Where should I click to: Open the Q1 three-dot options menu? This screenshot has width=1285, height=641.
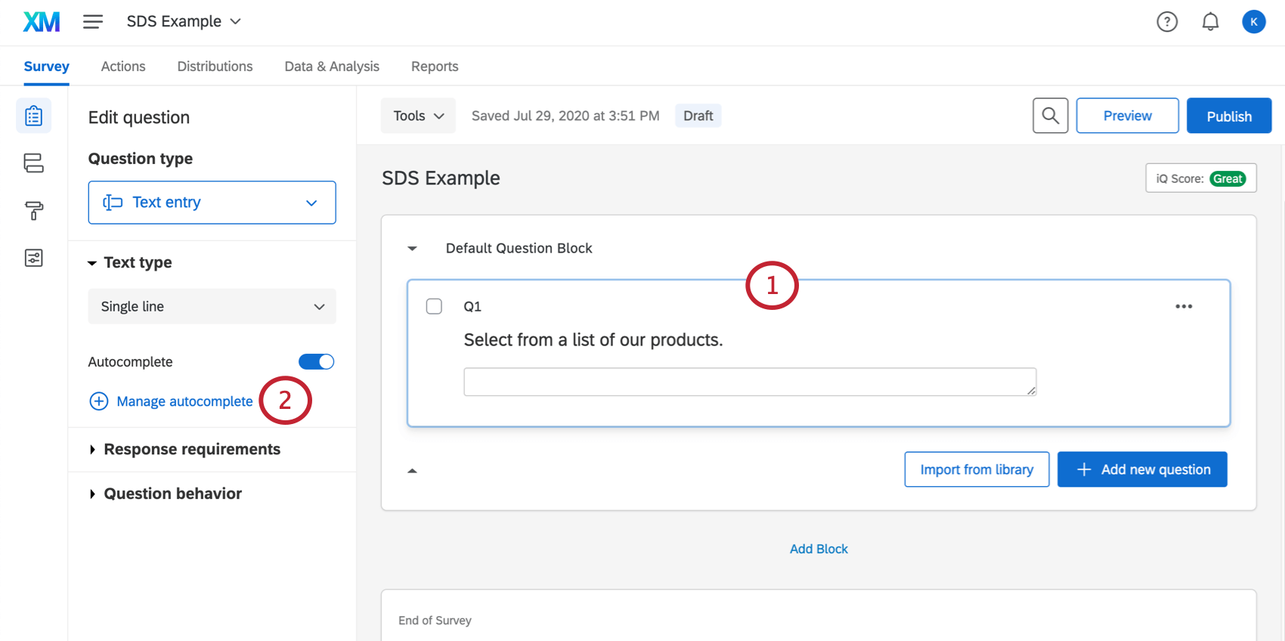(1184, 306)
